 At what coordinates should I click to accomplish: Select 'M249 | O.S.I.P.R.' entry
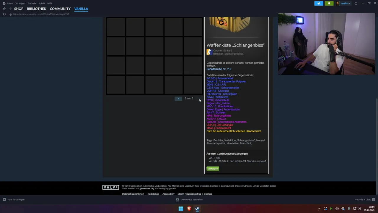pyautogui.click(x=216, y=85)
